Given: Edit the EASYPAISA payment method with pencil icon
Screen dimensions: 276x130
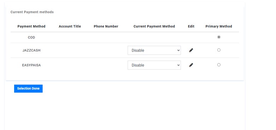Looking at the screenshot, I should pos(191,65).
